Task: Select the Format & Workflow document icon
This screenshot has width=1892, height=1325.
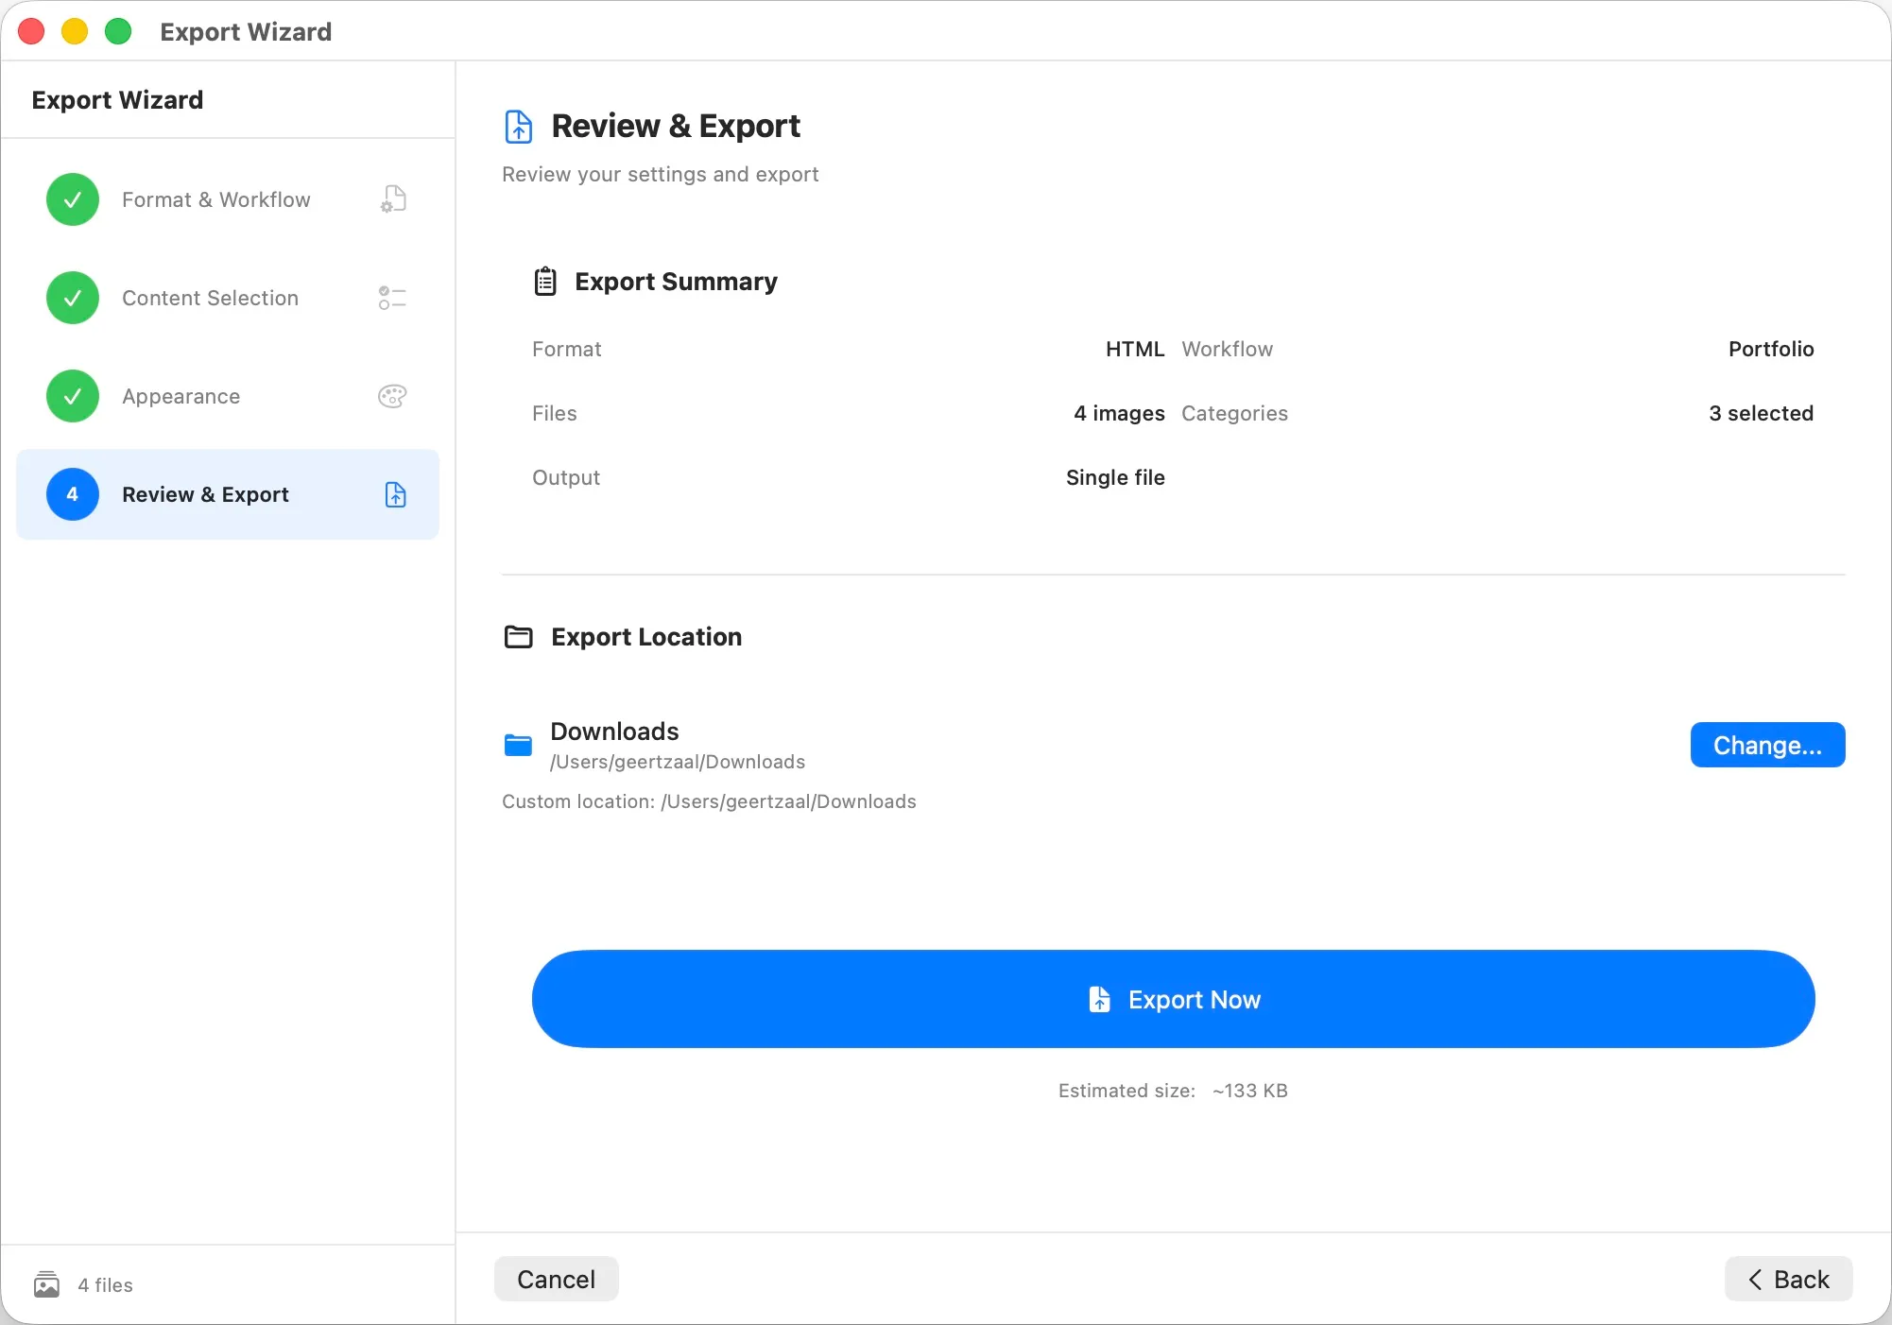Action: (391, 199)
